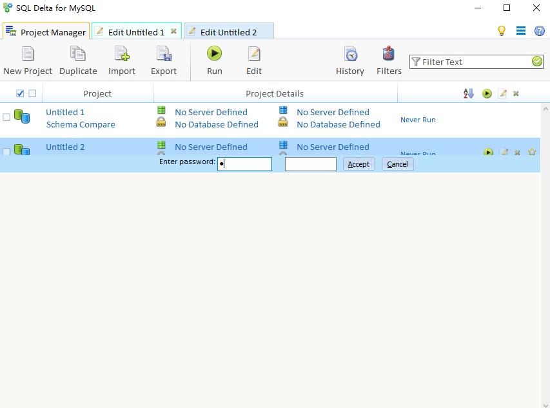Run checked projects from header icon
The image size is (550, 408).
pyautogui.click(x=487, y=93)
